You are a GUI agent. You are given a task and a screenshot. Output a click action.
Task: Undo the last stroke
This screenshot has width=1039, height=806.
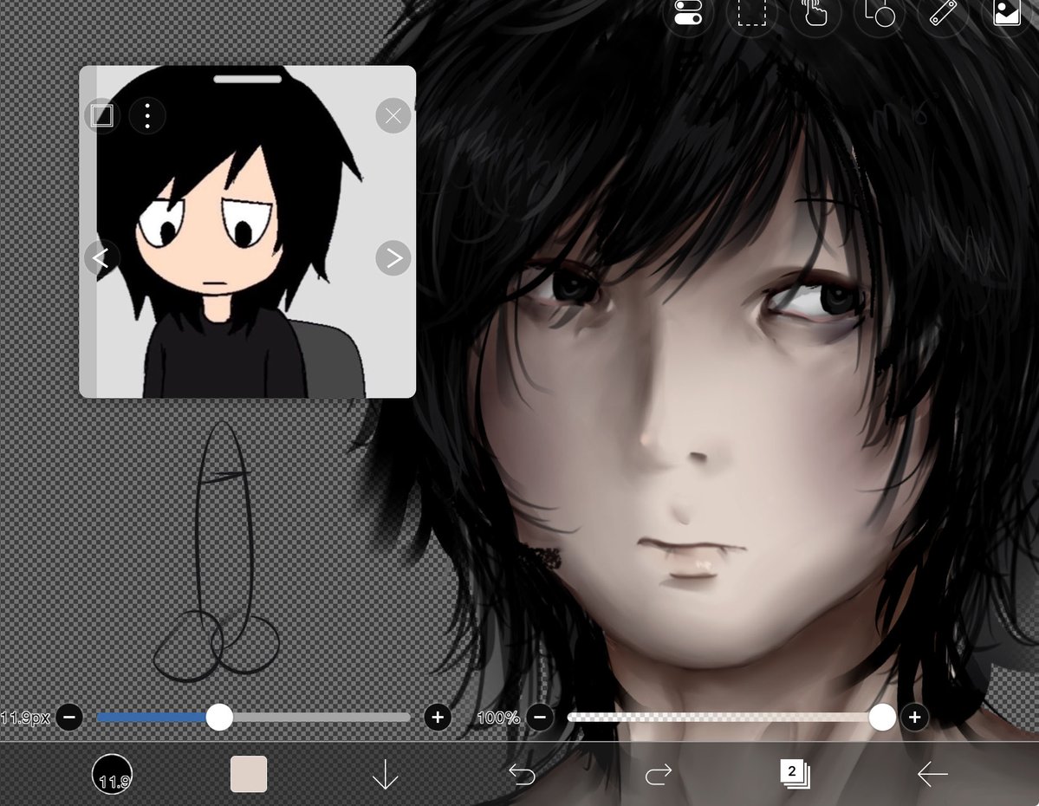tap(523, 774)
